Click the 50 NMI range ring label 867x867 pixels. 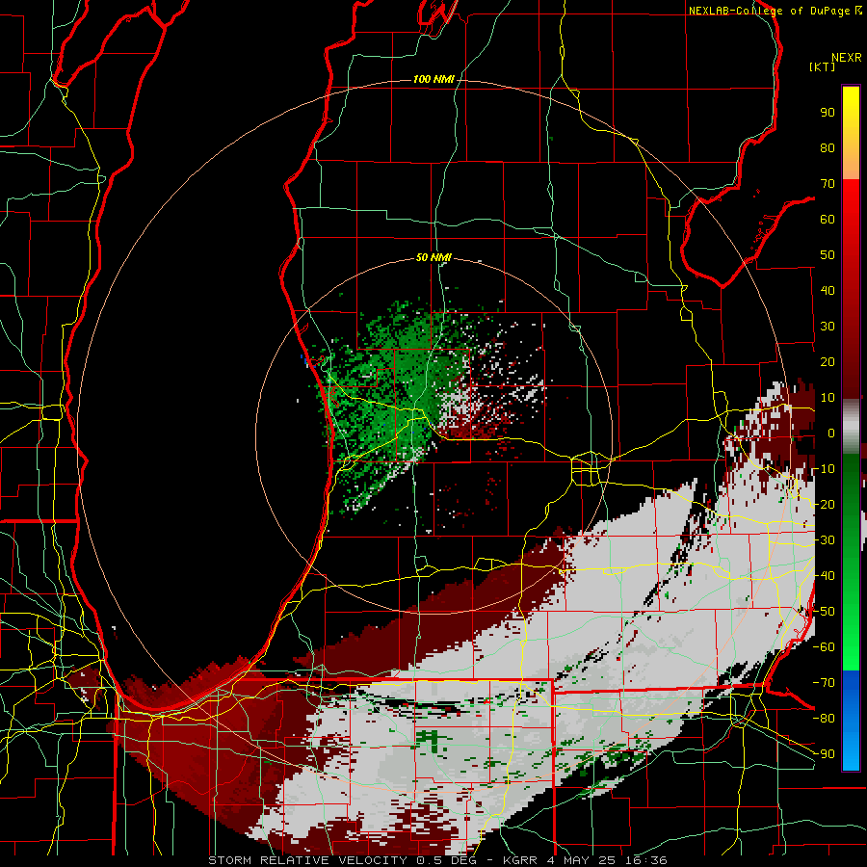(433, 257)
